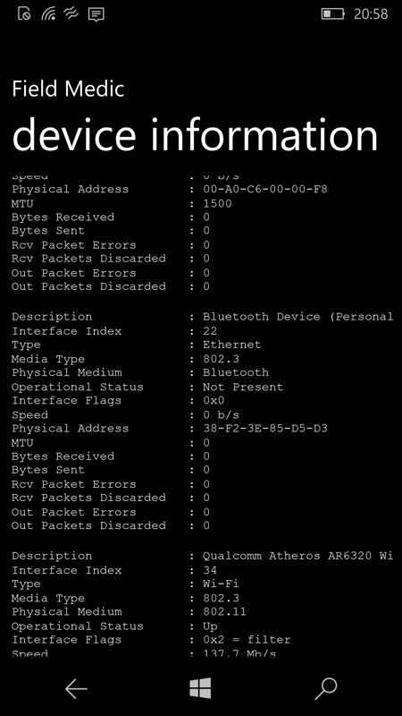This screenshot has height=716, width=402.
Task: Tap the Field Medic app title
Action: (x=68, y=89)
